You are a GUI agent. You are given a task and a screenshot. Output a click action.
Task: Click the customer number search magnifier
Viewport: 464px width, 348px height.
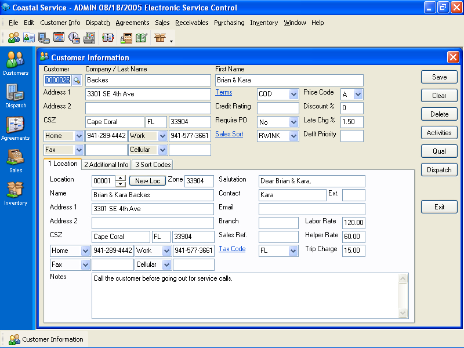pos(77,80)
